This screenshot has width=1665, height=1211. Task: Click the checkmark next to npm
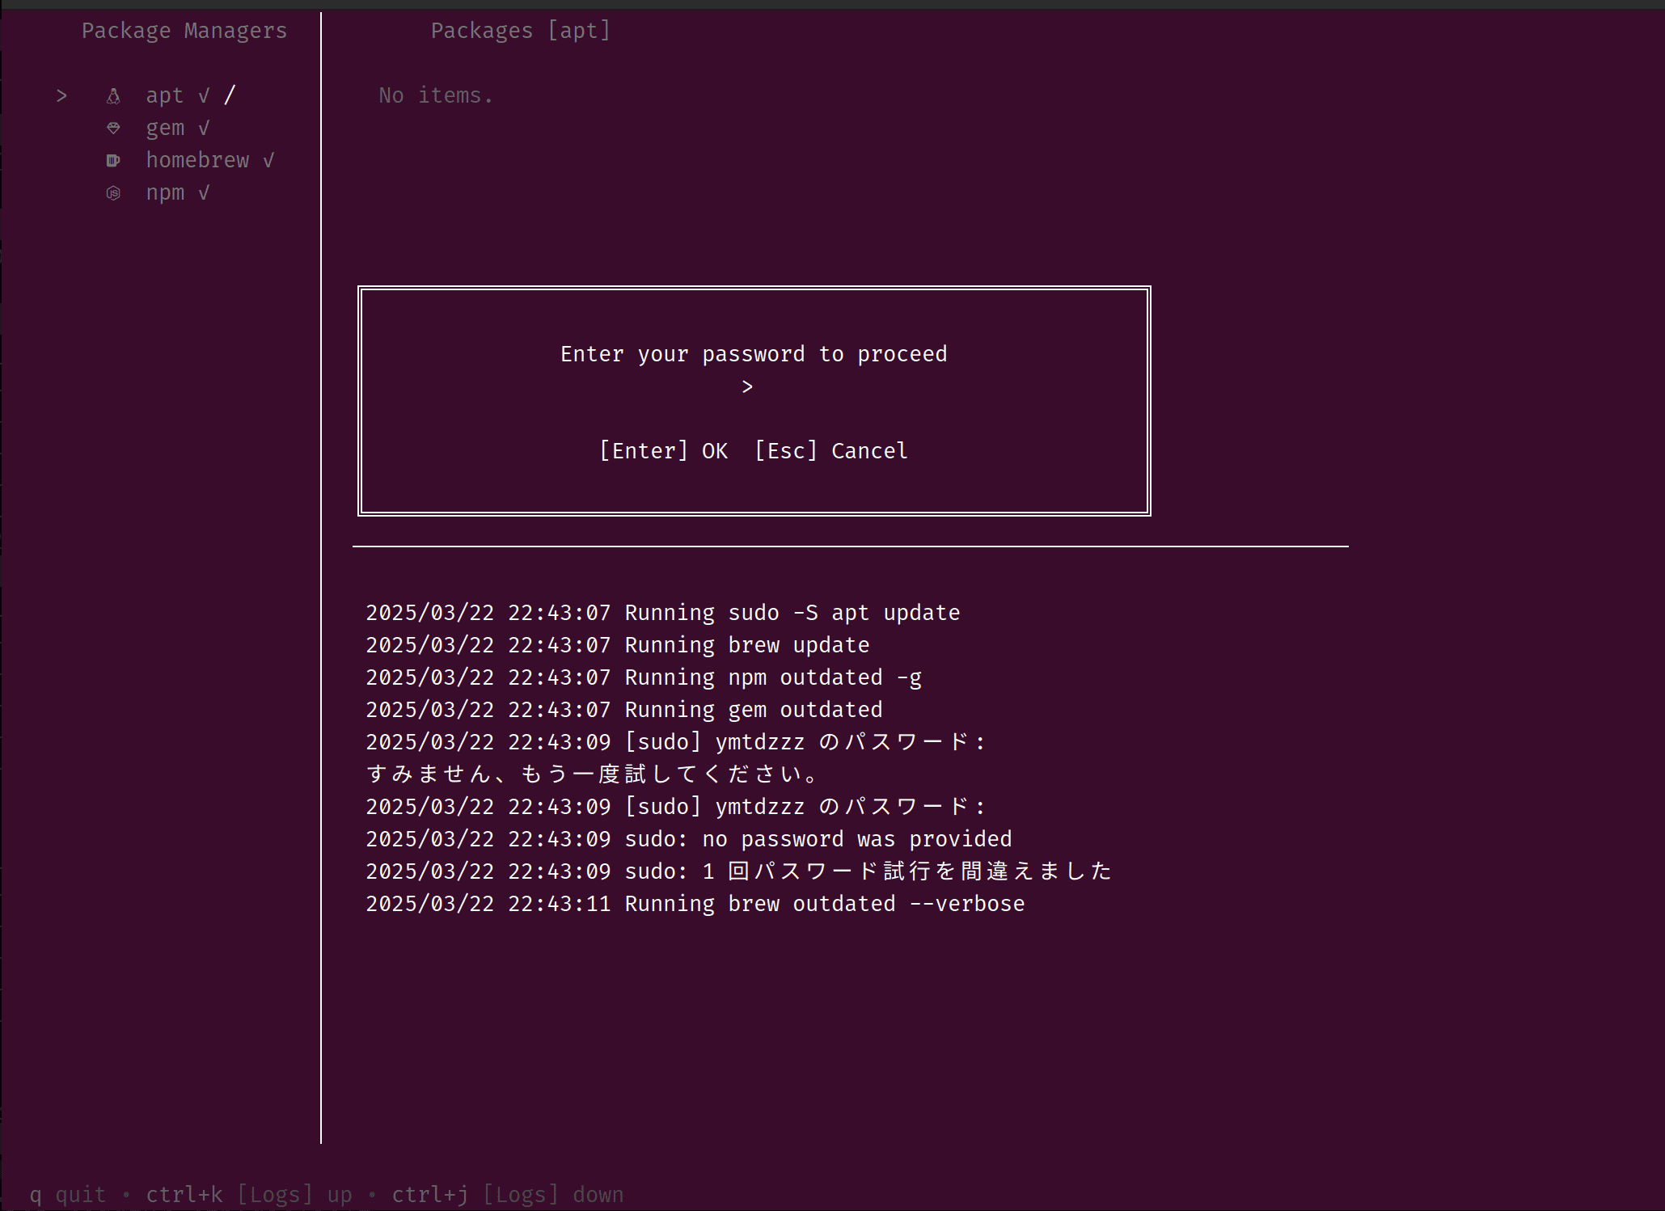(204, 192)
